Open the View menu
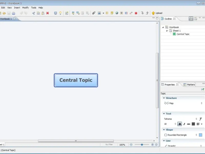Image resolution: width=205 pixels, height=154 pixels. (9, 8)
